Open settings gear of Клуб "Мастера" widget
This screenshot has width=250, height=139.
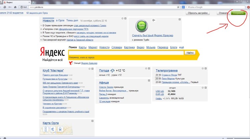pos(89,69)
